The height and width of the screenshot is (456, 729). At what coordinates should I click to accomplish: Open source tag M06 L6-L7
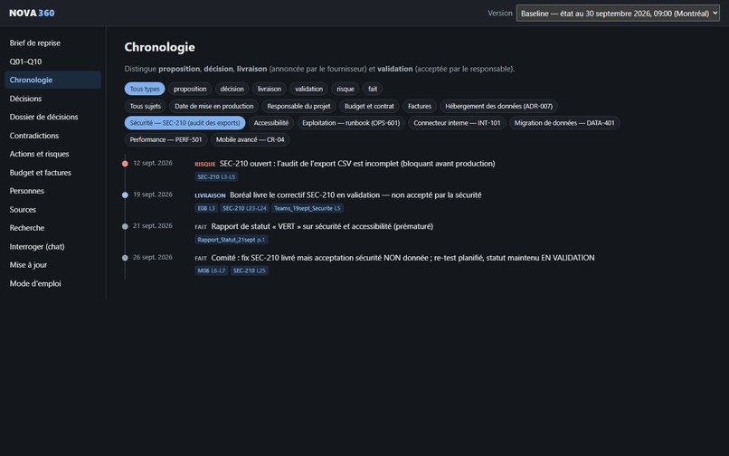pos(211,271)
